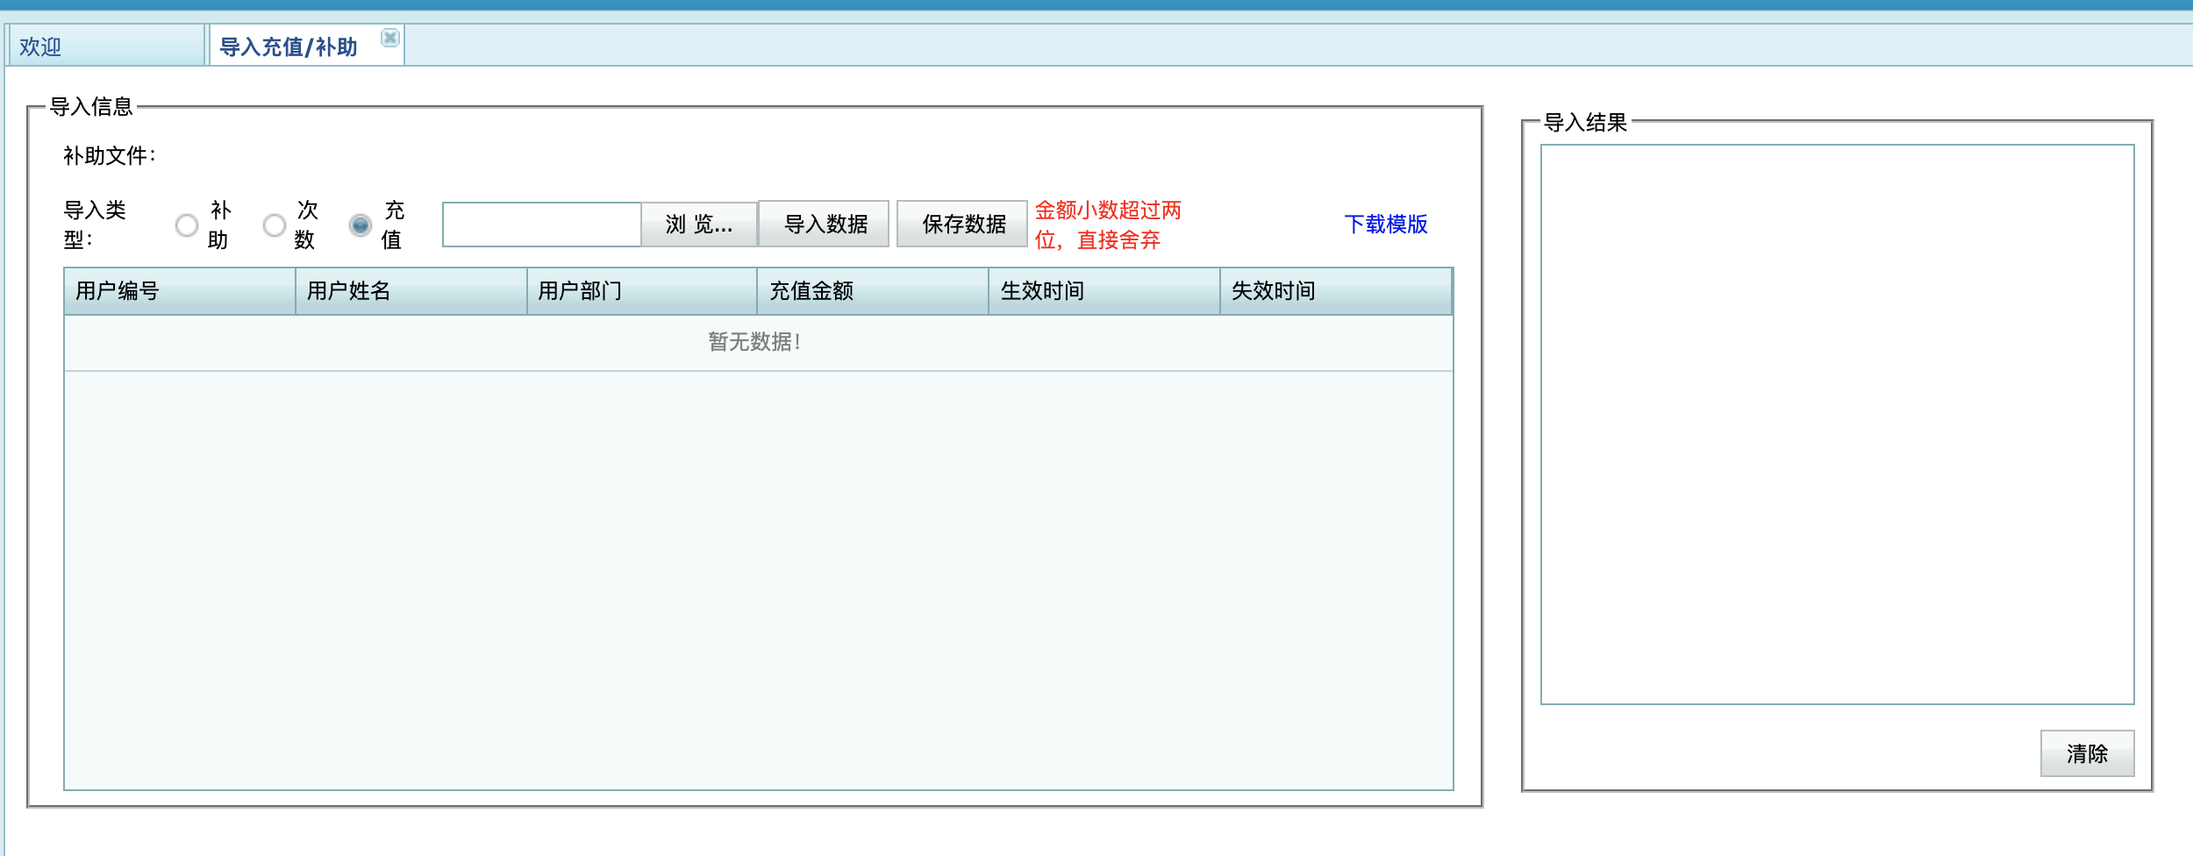
Task: Switch to the 欢迎 tab
Action: pos(105,46)
